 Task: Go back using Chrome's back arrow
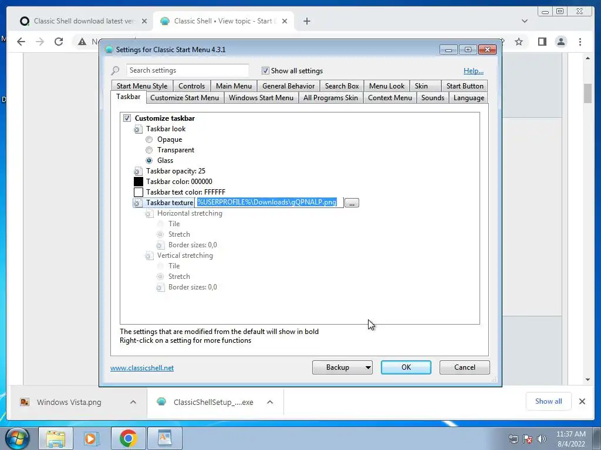coord(21,42)
